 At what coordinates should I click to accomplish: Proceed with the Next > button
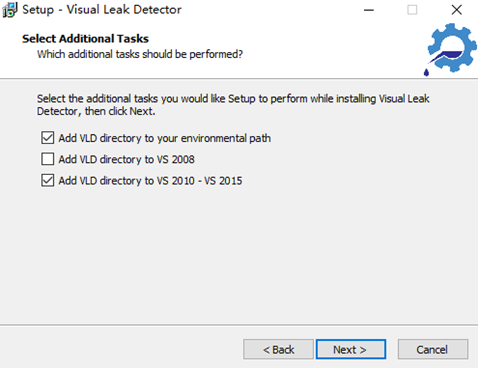point(351,349)
